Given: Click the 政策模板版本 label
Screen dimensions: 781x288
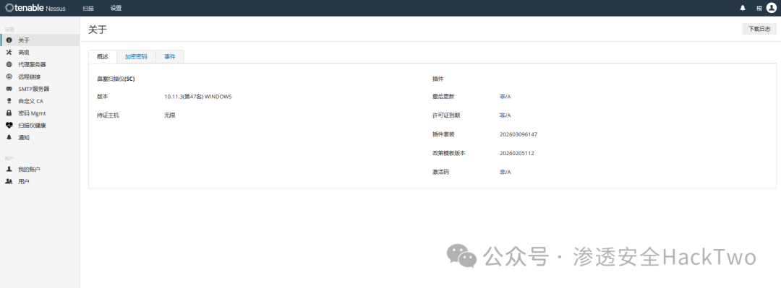Looking at the screenshot, I should click(449, 153).
